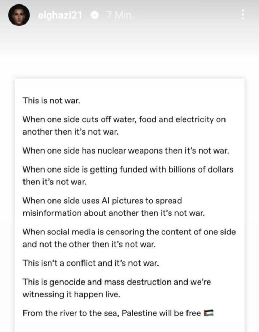259x332 pixels.
Task: Open the three-dot story options menu
Action: pos(243,15)
